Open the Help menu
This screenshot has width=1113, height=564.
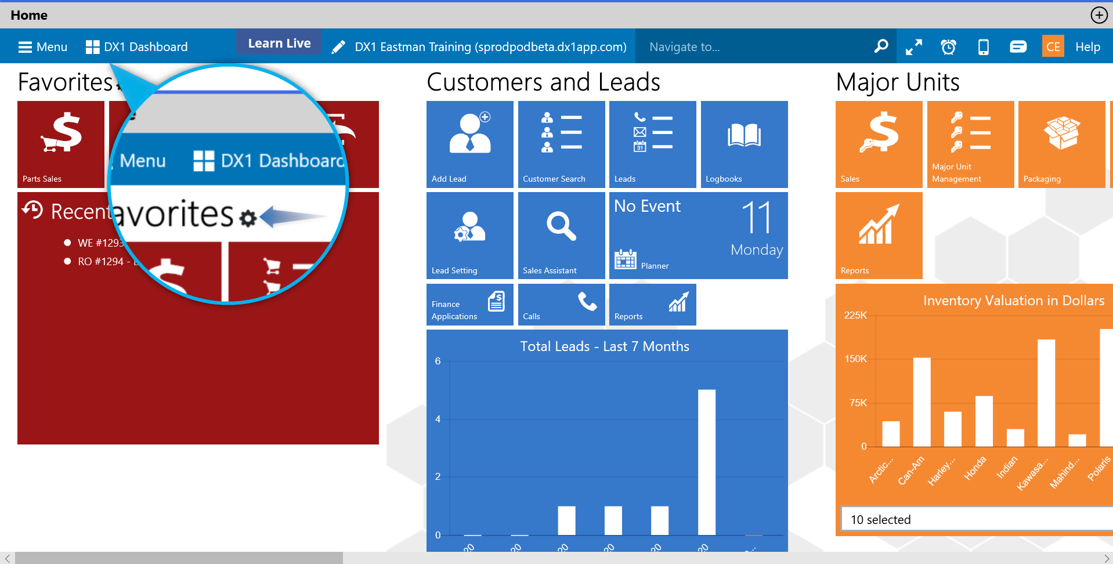tap(1087, 46)
